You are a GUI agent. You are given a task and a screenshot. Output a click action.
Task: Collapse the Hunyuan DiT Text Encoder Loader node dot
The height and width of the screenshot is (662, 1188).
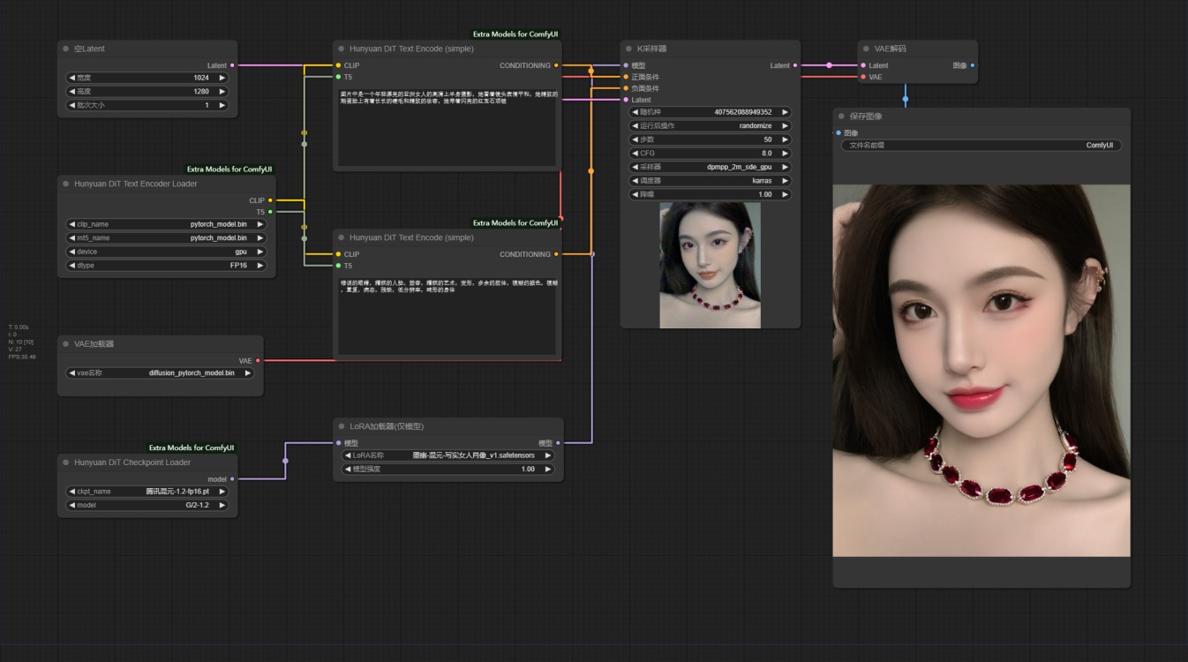click(66, 184)
